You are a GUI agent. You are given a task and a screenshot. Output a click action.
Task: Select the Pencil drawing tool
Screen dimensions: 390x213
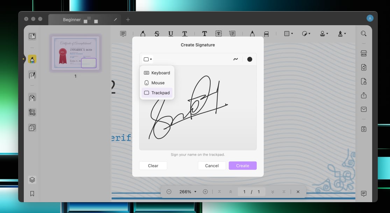click(x=252, y=34)
